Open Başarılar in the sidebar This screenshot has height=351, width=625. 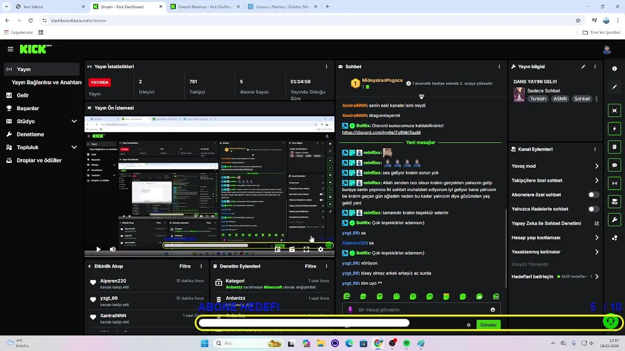point(42,108)
